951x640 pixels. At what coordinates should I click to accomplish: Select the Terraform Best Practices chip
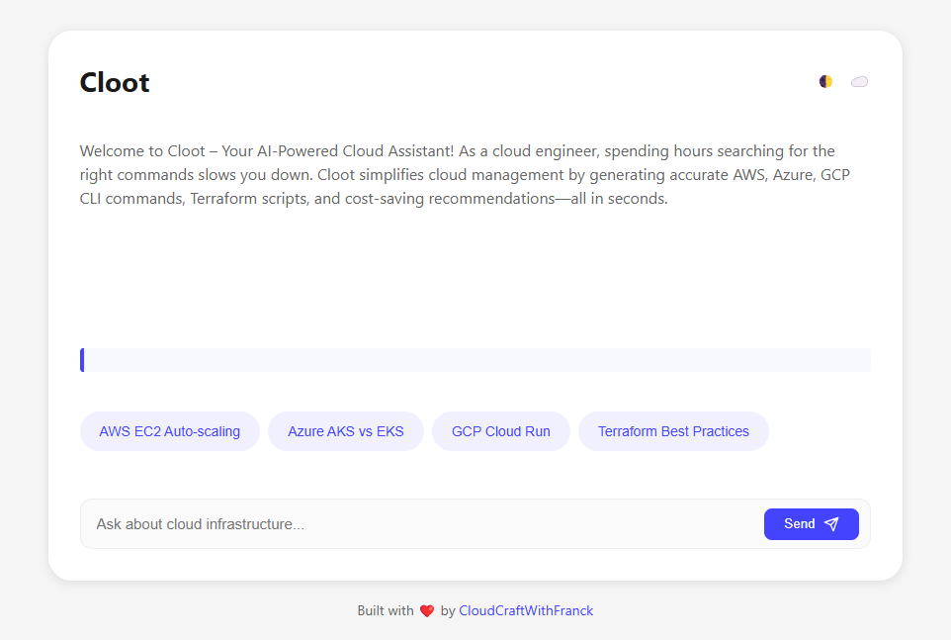point(673,431)
